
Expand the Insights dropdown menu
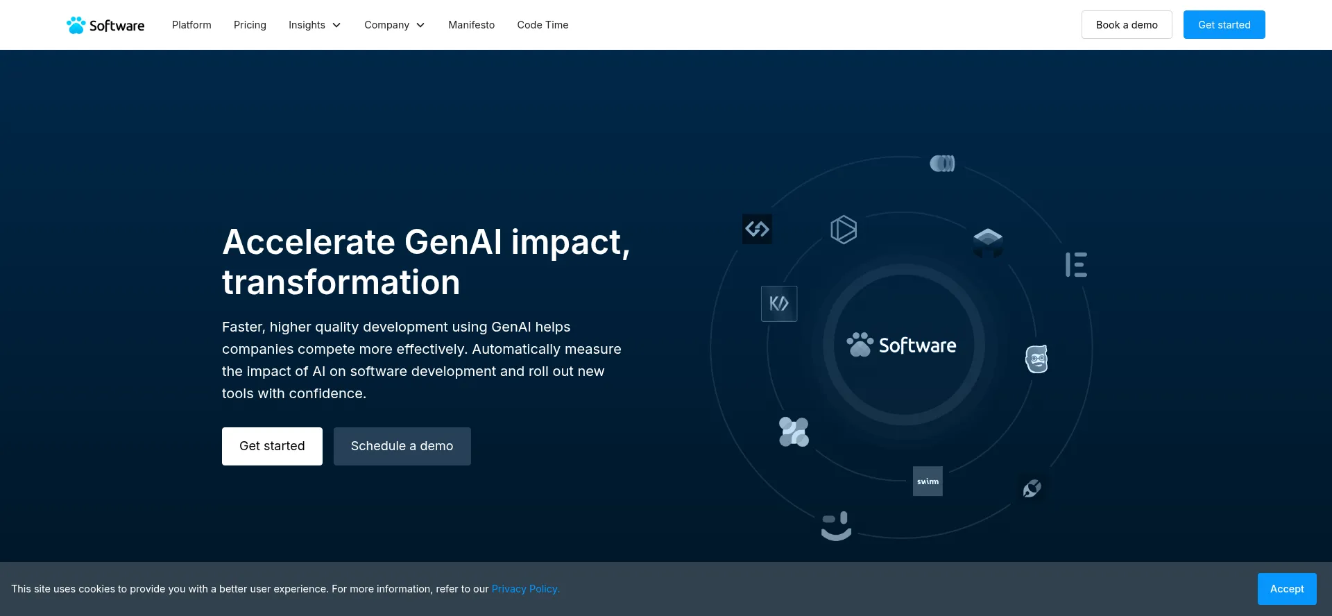pos(314,25)
